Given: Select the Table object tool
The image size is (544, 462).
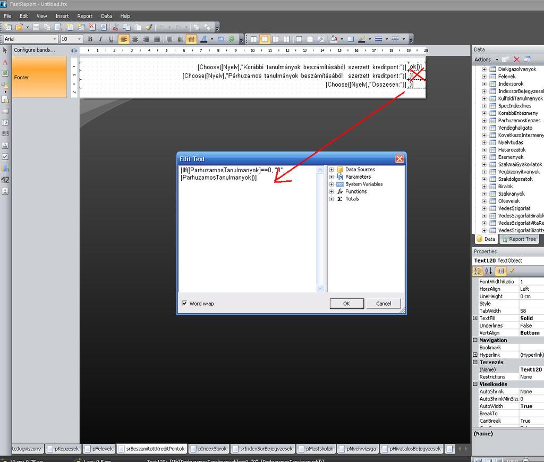Looking at the screenshot, I should [5, 111].
